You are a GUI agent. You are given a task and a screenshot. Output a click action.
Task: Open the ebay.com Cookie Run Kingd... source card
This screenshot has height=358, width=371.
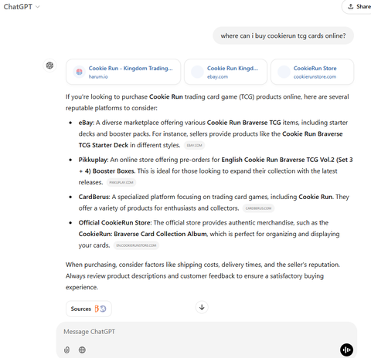pos(226,72)
